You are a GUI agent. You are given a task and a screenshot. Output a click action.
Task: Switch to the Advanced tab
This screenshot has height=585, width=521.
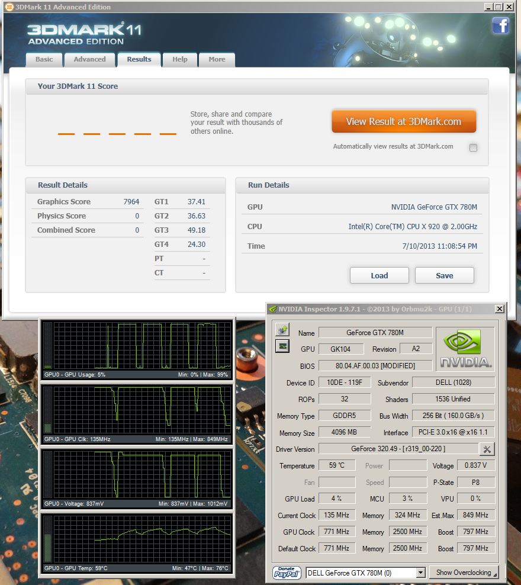[x=89, y=59]
